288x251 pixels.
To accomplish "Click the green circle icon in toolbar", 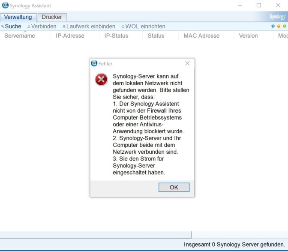I will point(285,26).
